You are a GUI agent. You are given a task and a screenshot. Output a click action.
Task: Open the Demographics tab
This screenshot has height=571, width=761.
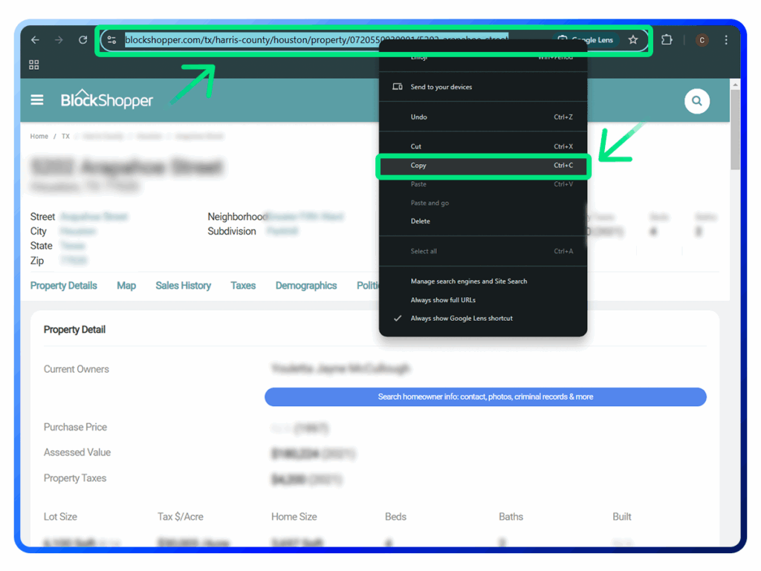pyautogui.click(x=305, y=286)
